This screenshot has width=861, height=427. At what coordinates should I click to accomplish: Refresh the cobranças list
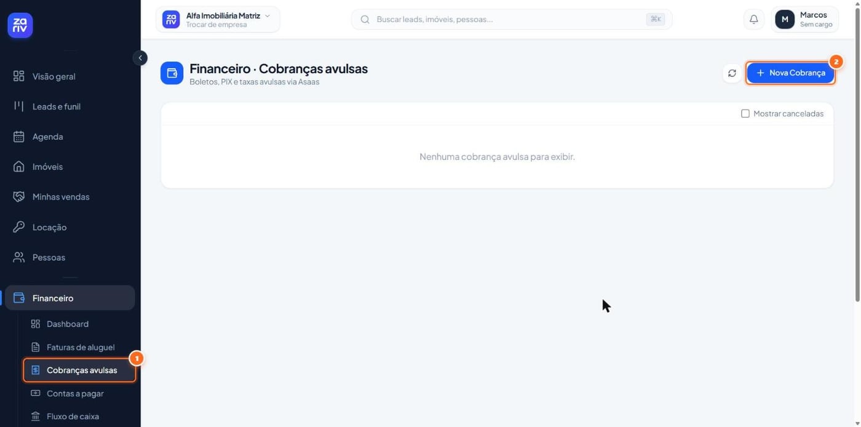pyautogui.click(x=732, y=73)
